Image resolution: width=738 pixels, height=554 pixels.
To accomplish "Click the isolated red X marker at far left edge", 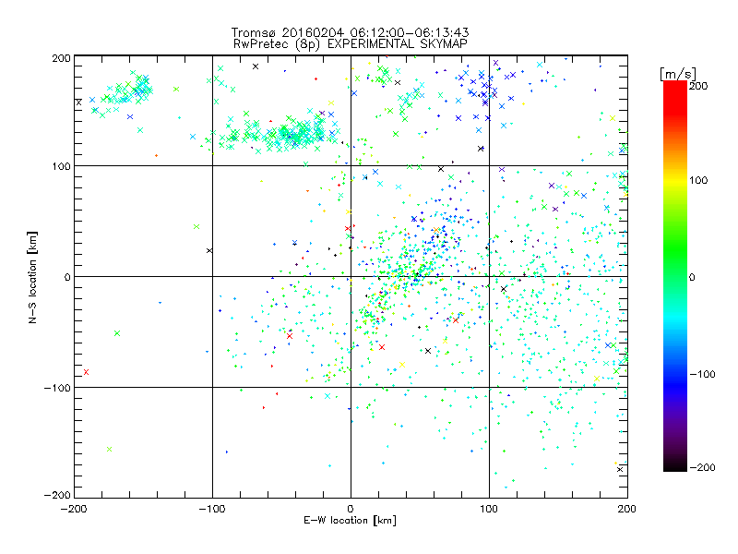I will 86,372.
